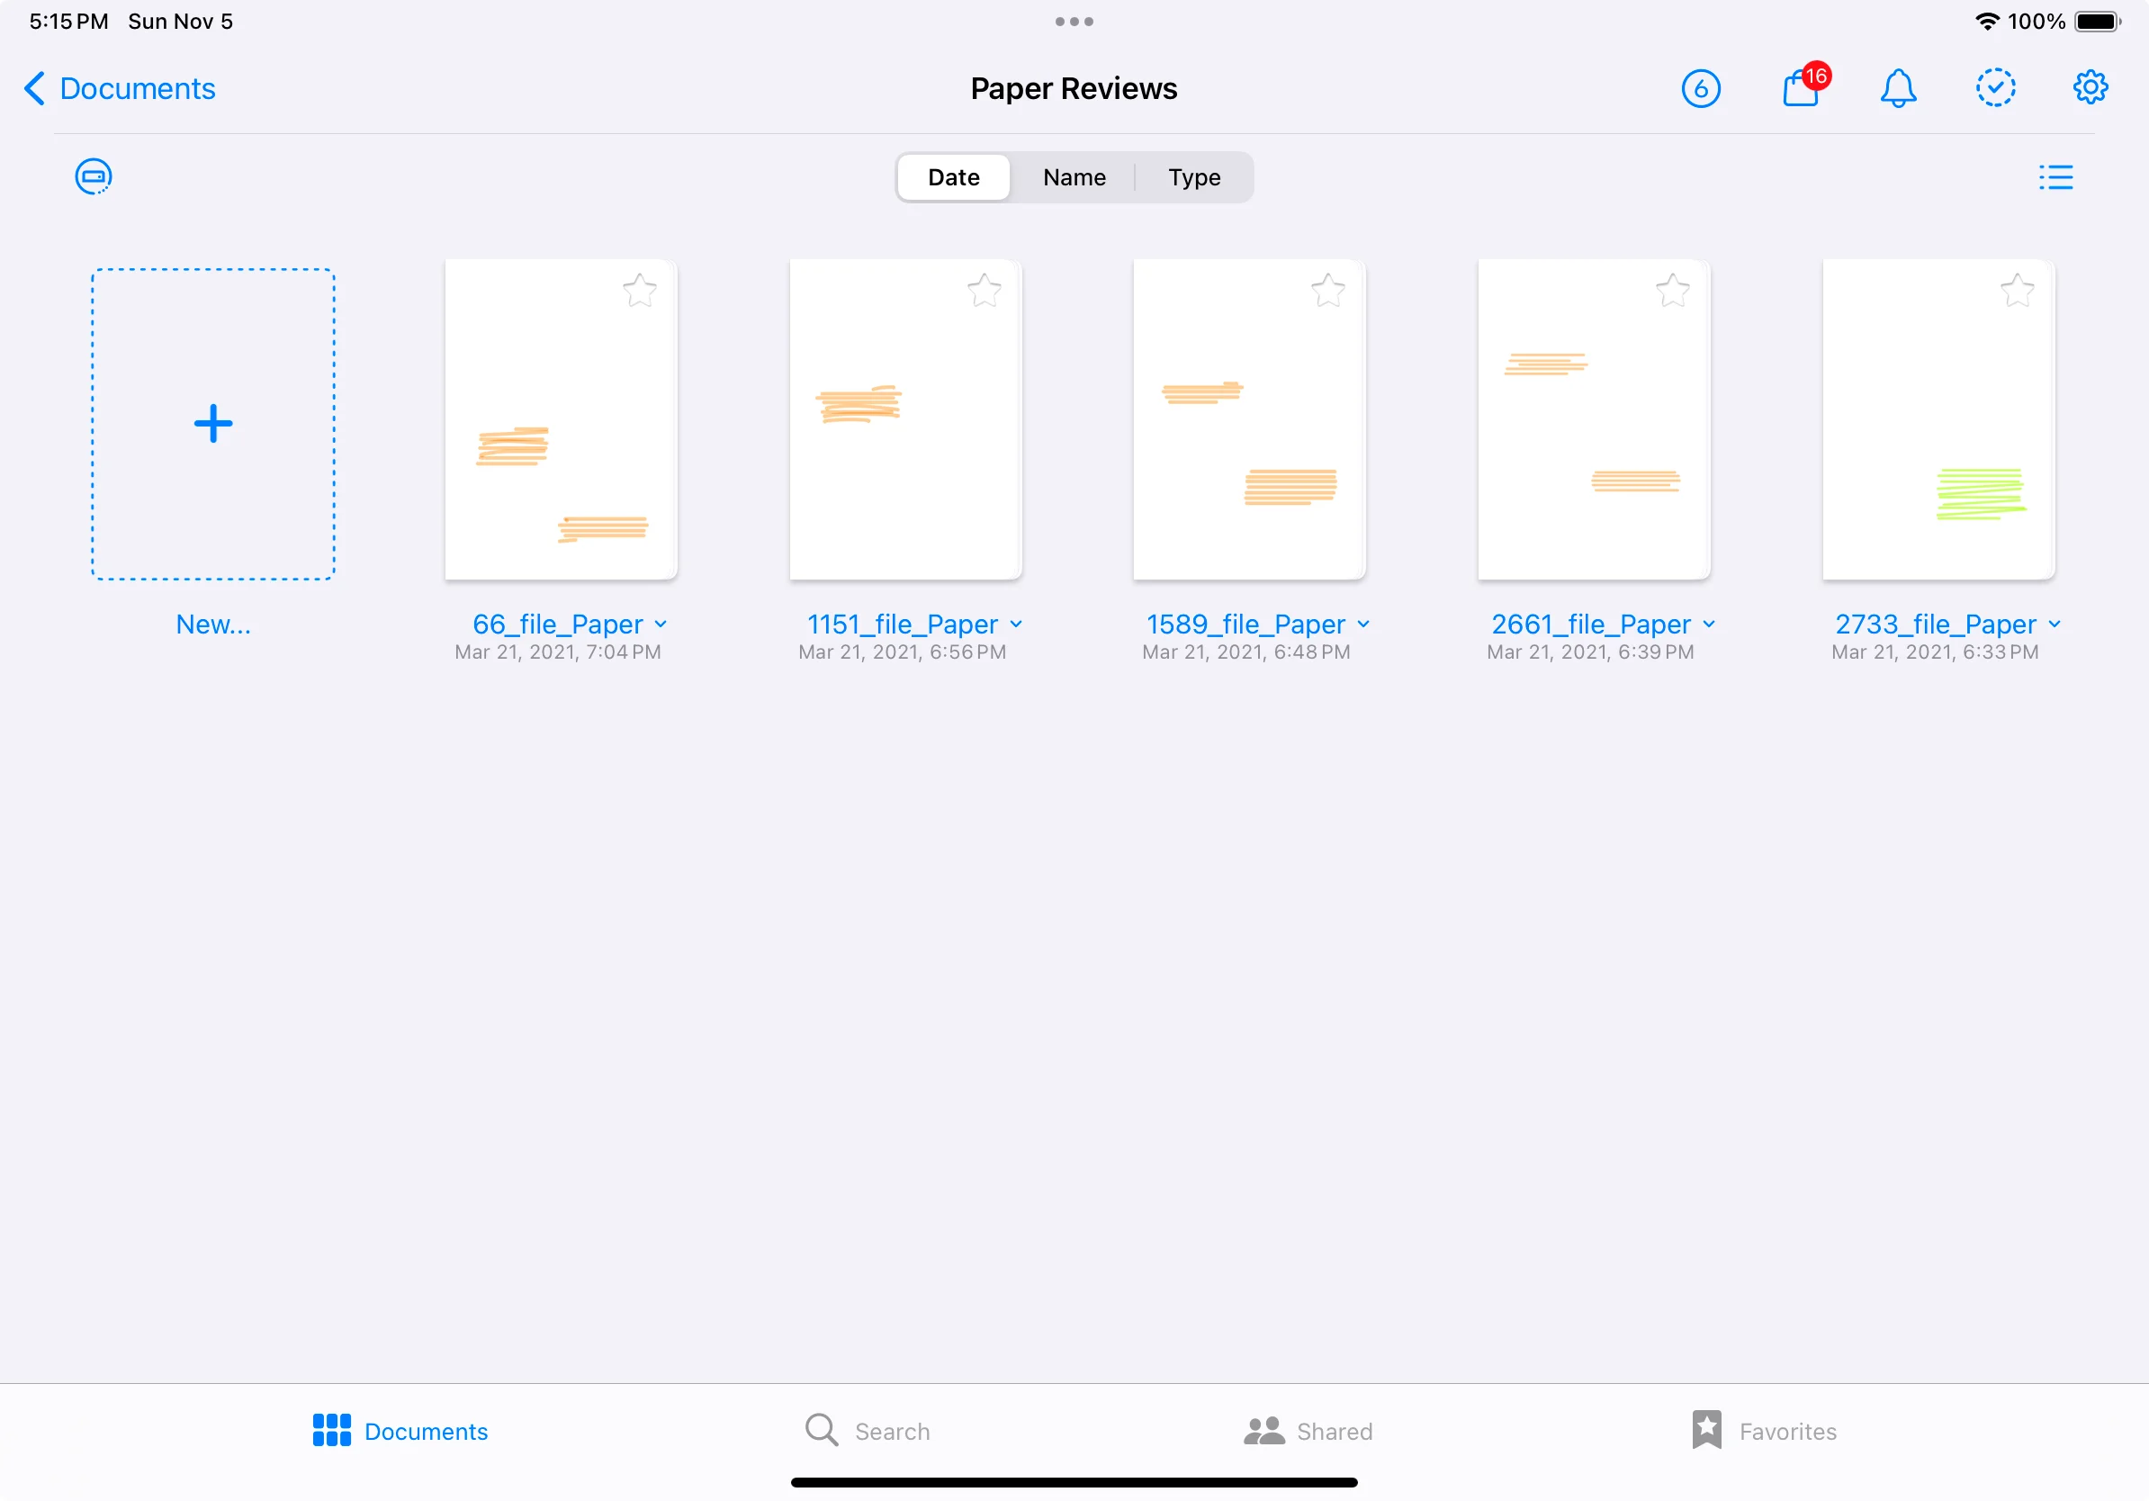Go back to Documents
Image resolution: width=2149 pixels, height=1501 pixels.
click(119, 88)
